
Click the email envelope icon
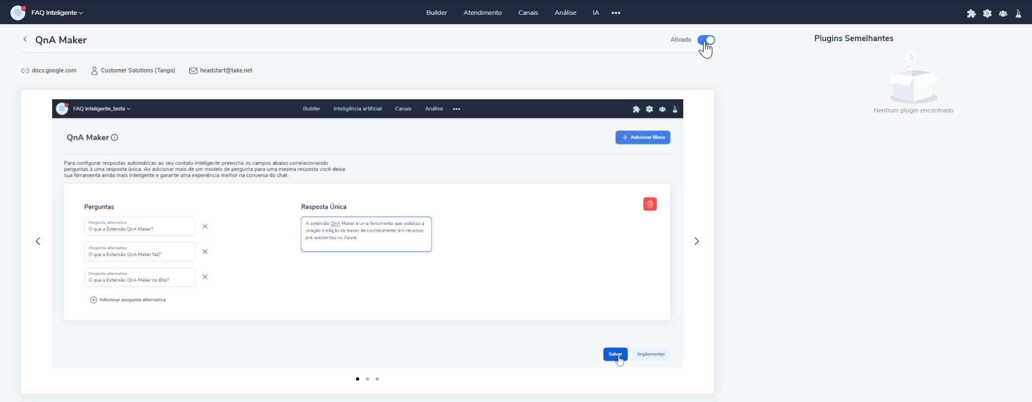click(193, 71)
